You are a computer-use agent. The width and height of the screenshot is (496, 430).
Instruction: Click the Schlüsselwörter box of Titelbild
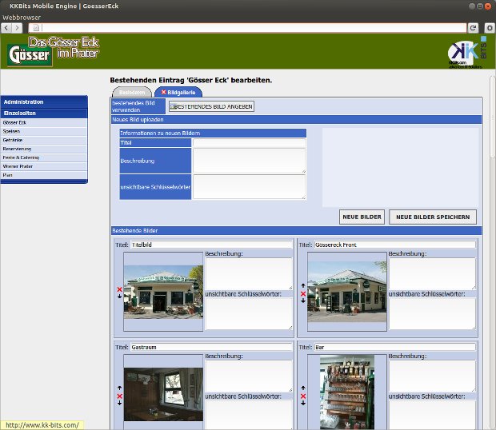pos(249,314)
